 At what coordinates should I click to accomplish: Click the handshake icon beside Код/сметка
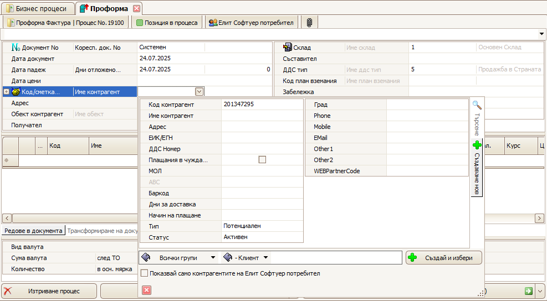click(x=16, y=92)
